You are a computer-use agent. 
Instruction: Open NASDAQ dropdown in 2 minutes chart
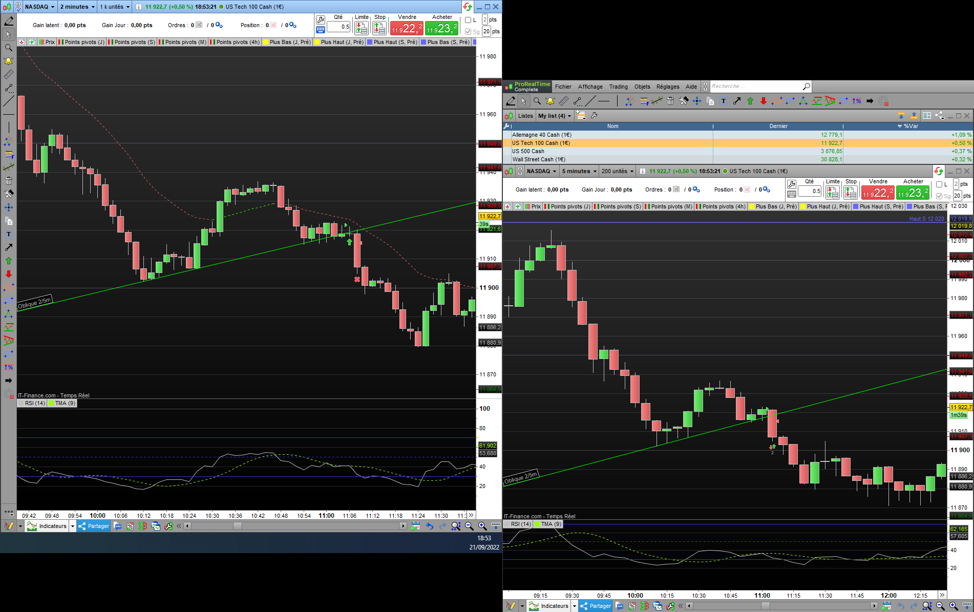(x=39, y=7)
